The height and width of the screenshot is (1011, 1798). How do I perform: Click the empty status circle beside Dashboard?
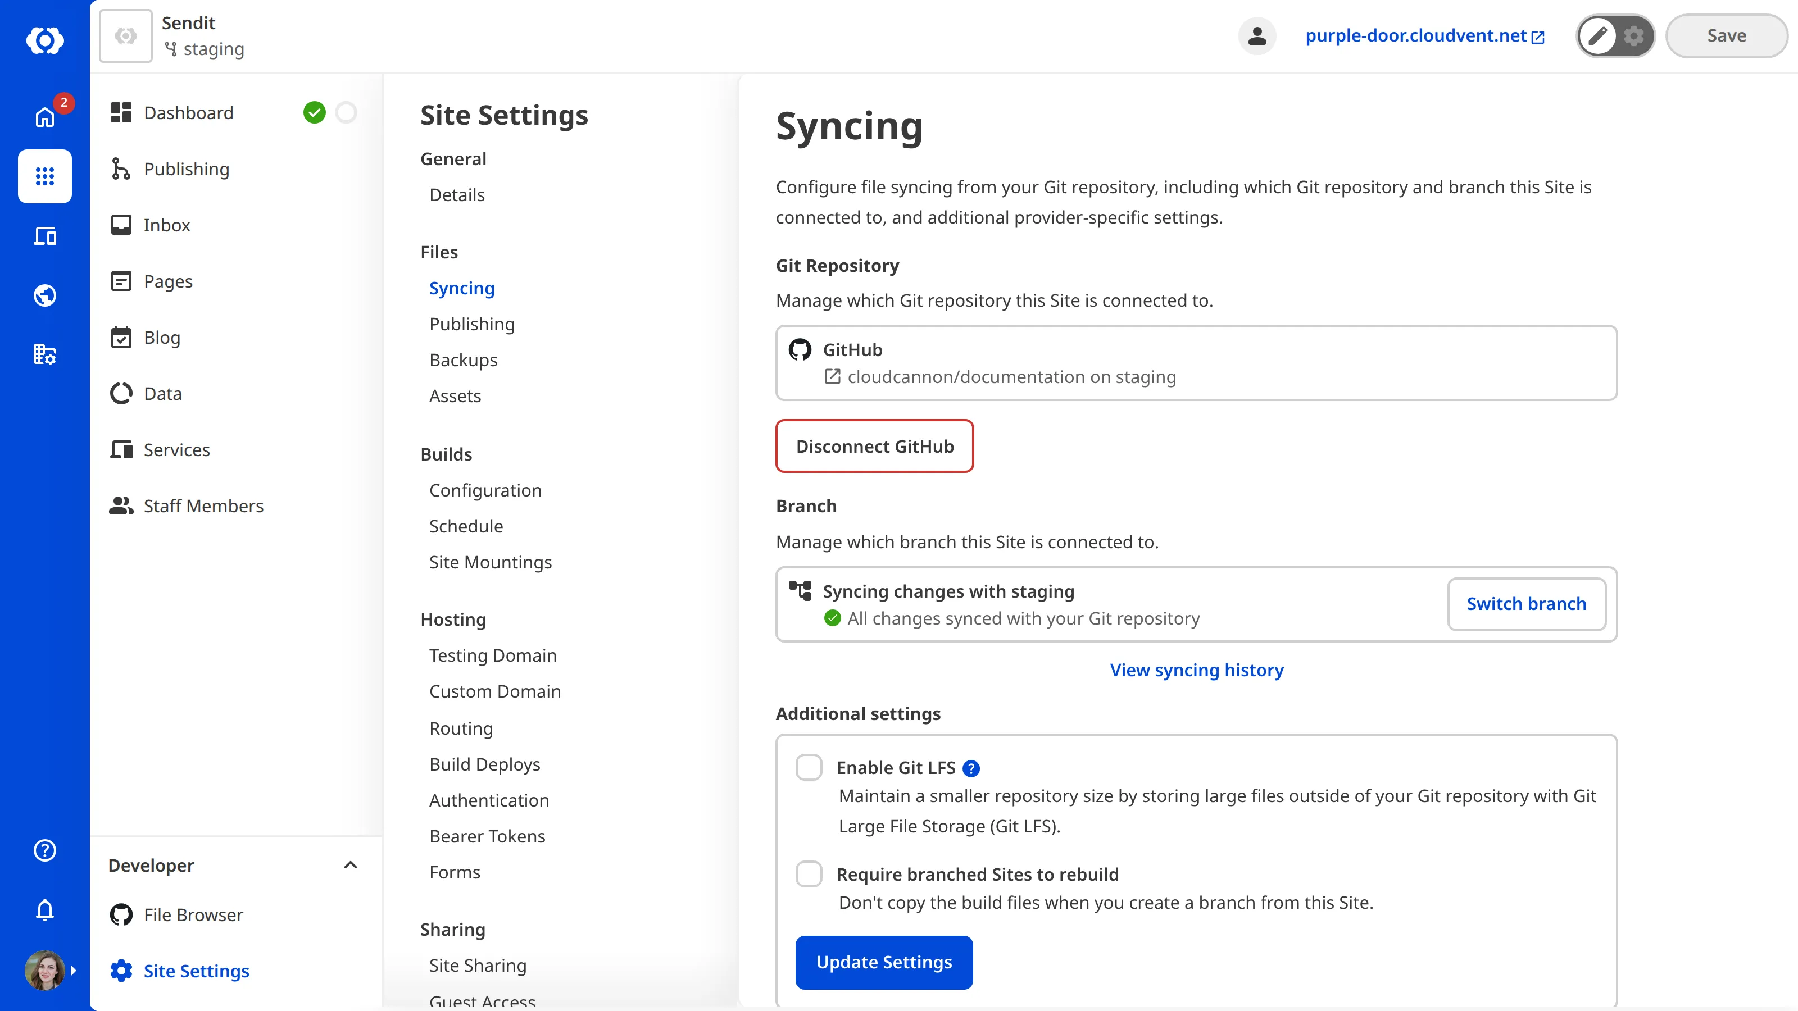pos(346,112)
